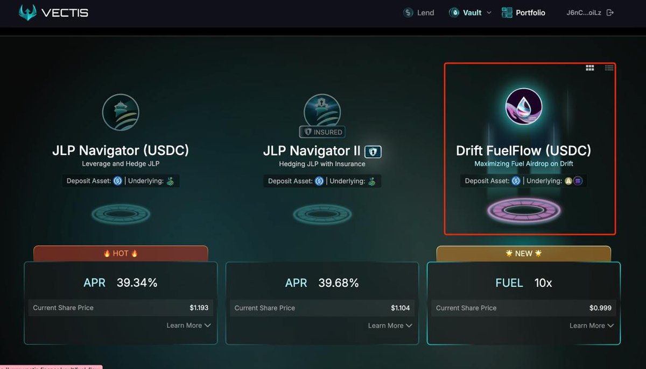This screenshot has width=646, height=369.
Task: Expand Learn More on Drift FuelFlow card
Action: [591, 325]
